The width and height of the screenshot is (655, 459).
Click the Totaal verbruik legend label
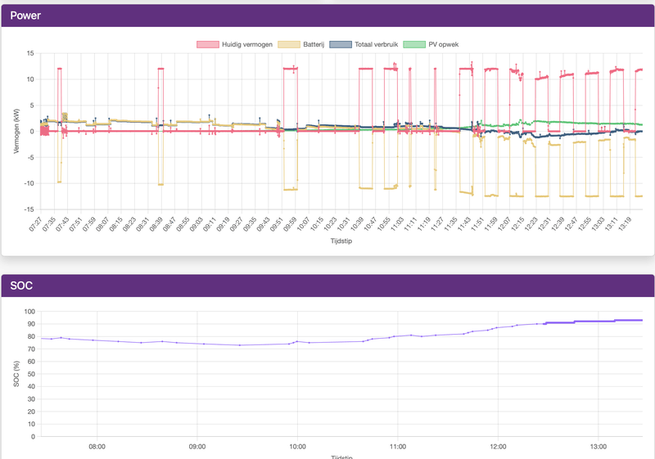(377, 45)
